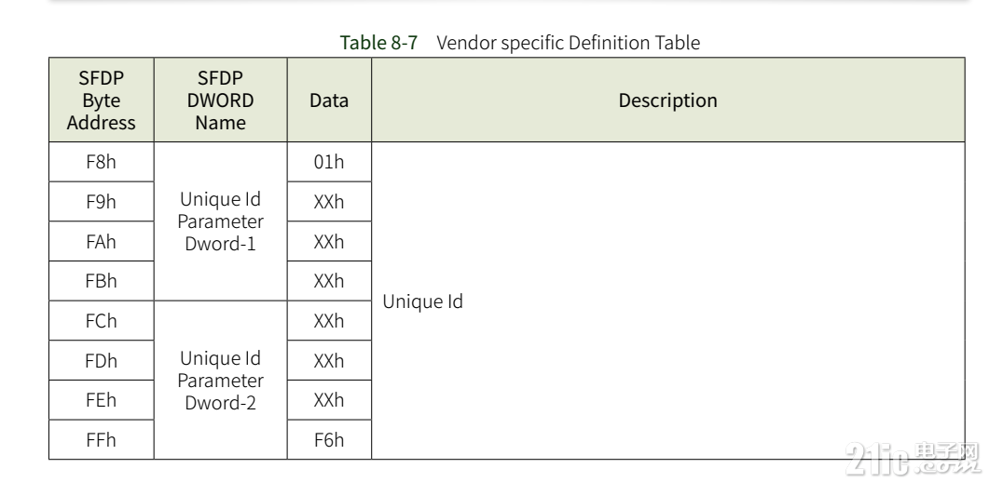The width and height of the screenshot is (989, 482).
Task: Select the 'SFDP DWORD Name' header cell
Action: pyautogui.click(x=221, y=100)
